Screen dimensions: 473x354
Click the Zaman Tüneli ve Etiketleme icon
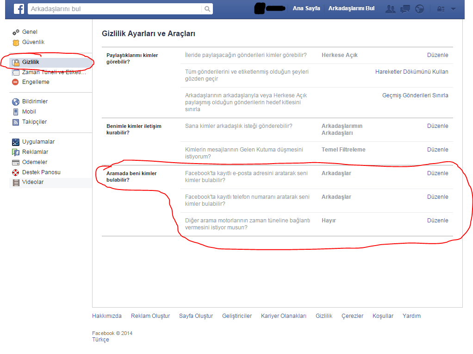pyautogui.click(x=16, y=72)
